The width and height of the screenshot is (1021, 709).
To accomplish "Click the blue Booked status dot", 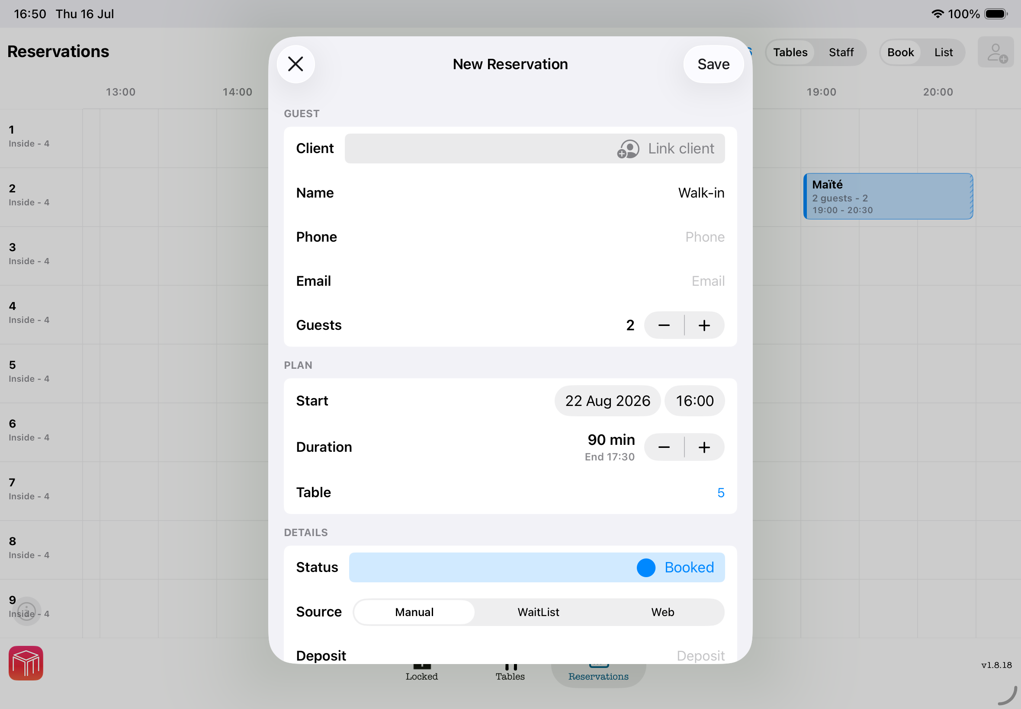I will pos(646,568).
